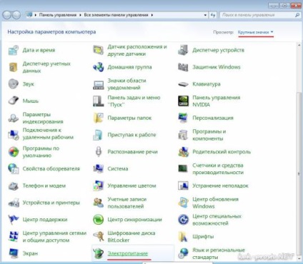
Task: Click the Телефон и модем icon
Action: (x=14, y=186)
